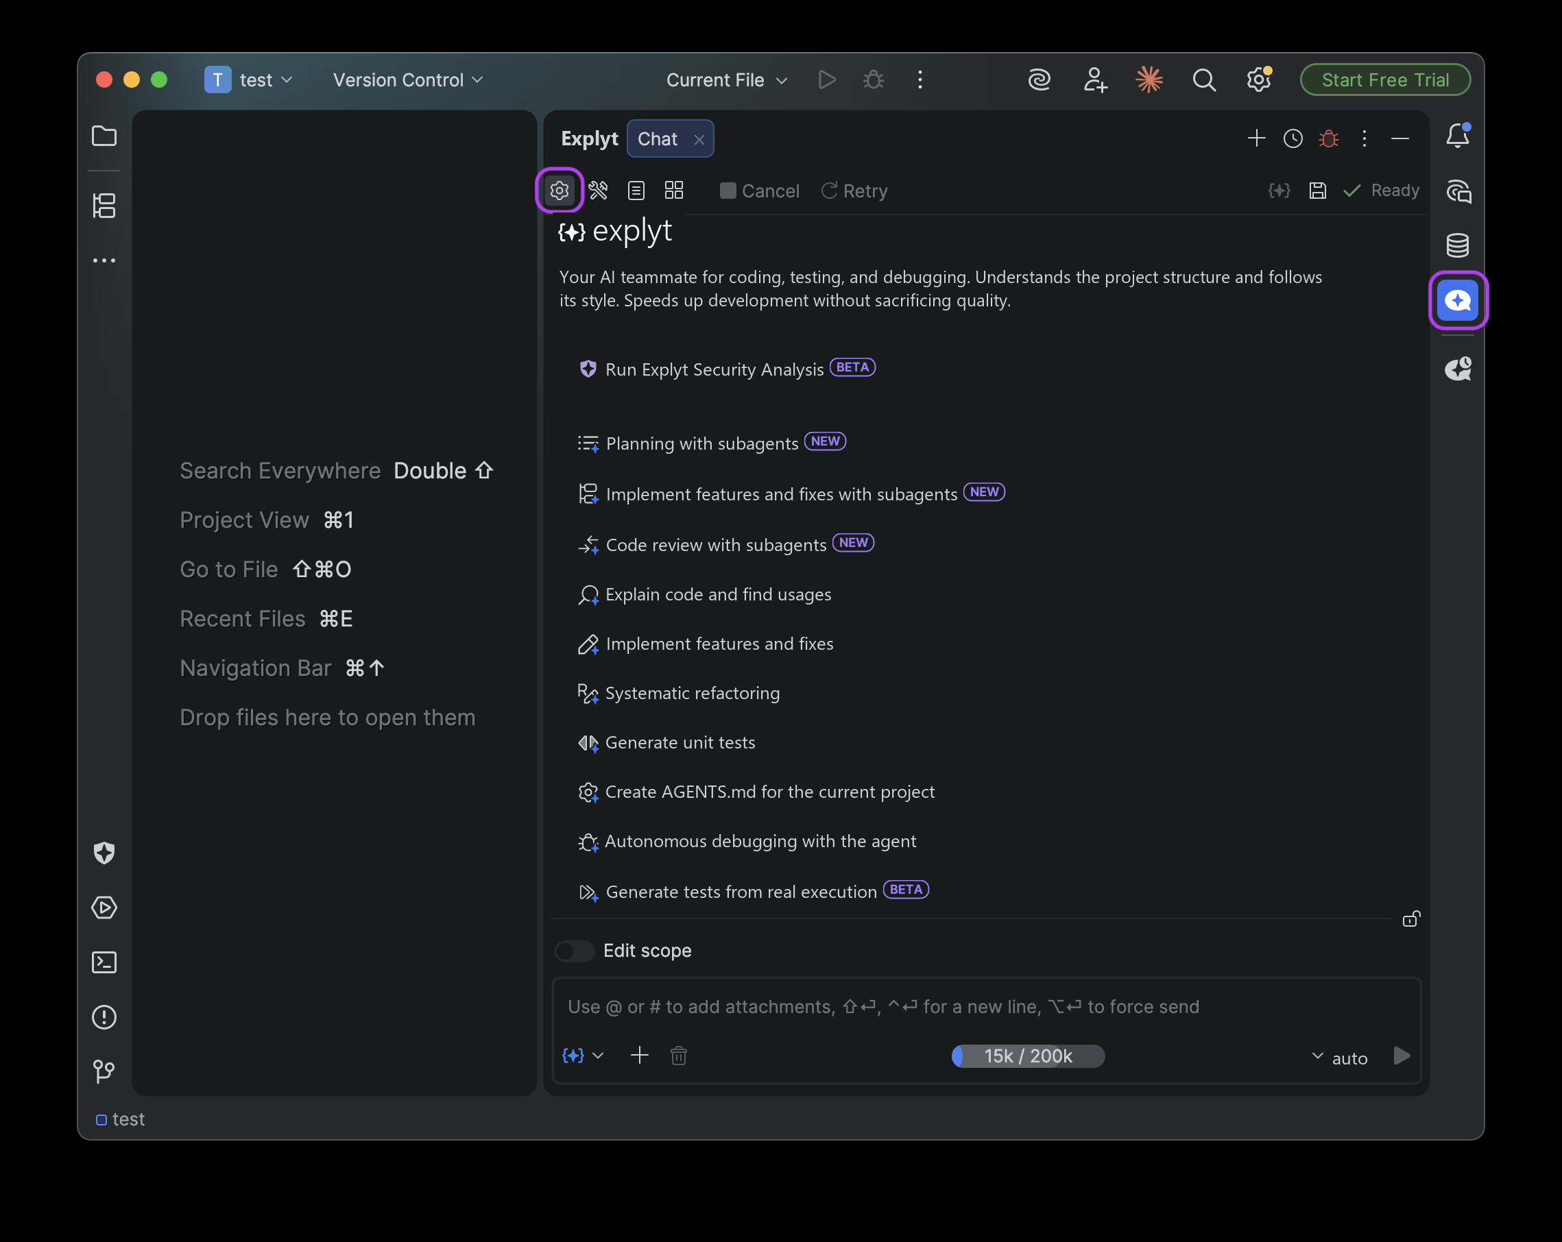The width and height of the screenshot is (1562, 1242).
Task: Open more tool windows ellipsis in left sidebar
Action: (x=104, y=260)
